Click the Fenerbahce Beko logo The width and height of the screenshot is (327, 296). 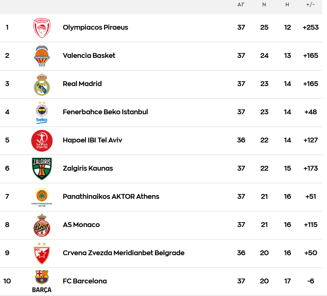[x=42, y=112]
